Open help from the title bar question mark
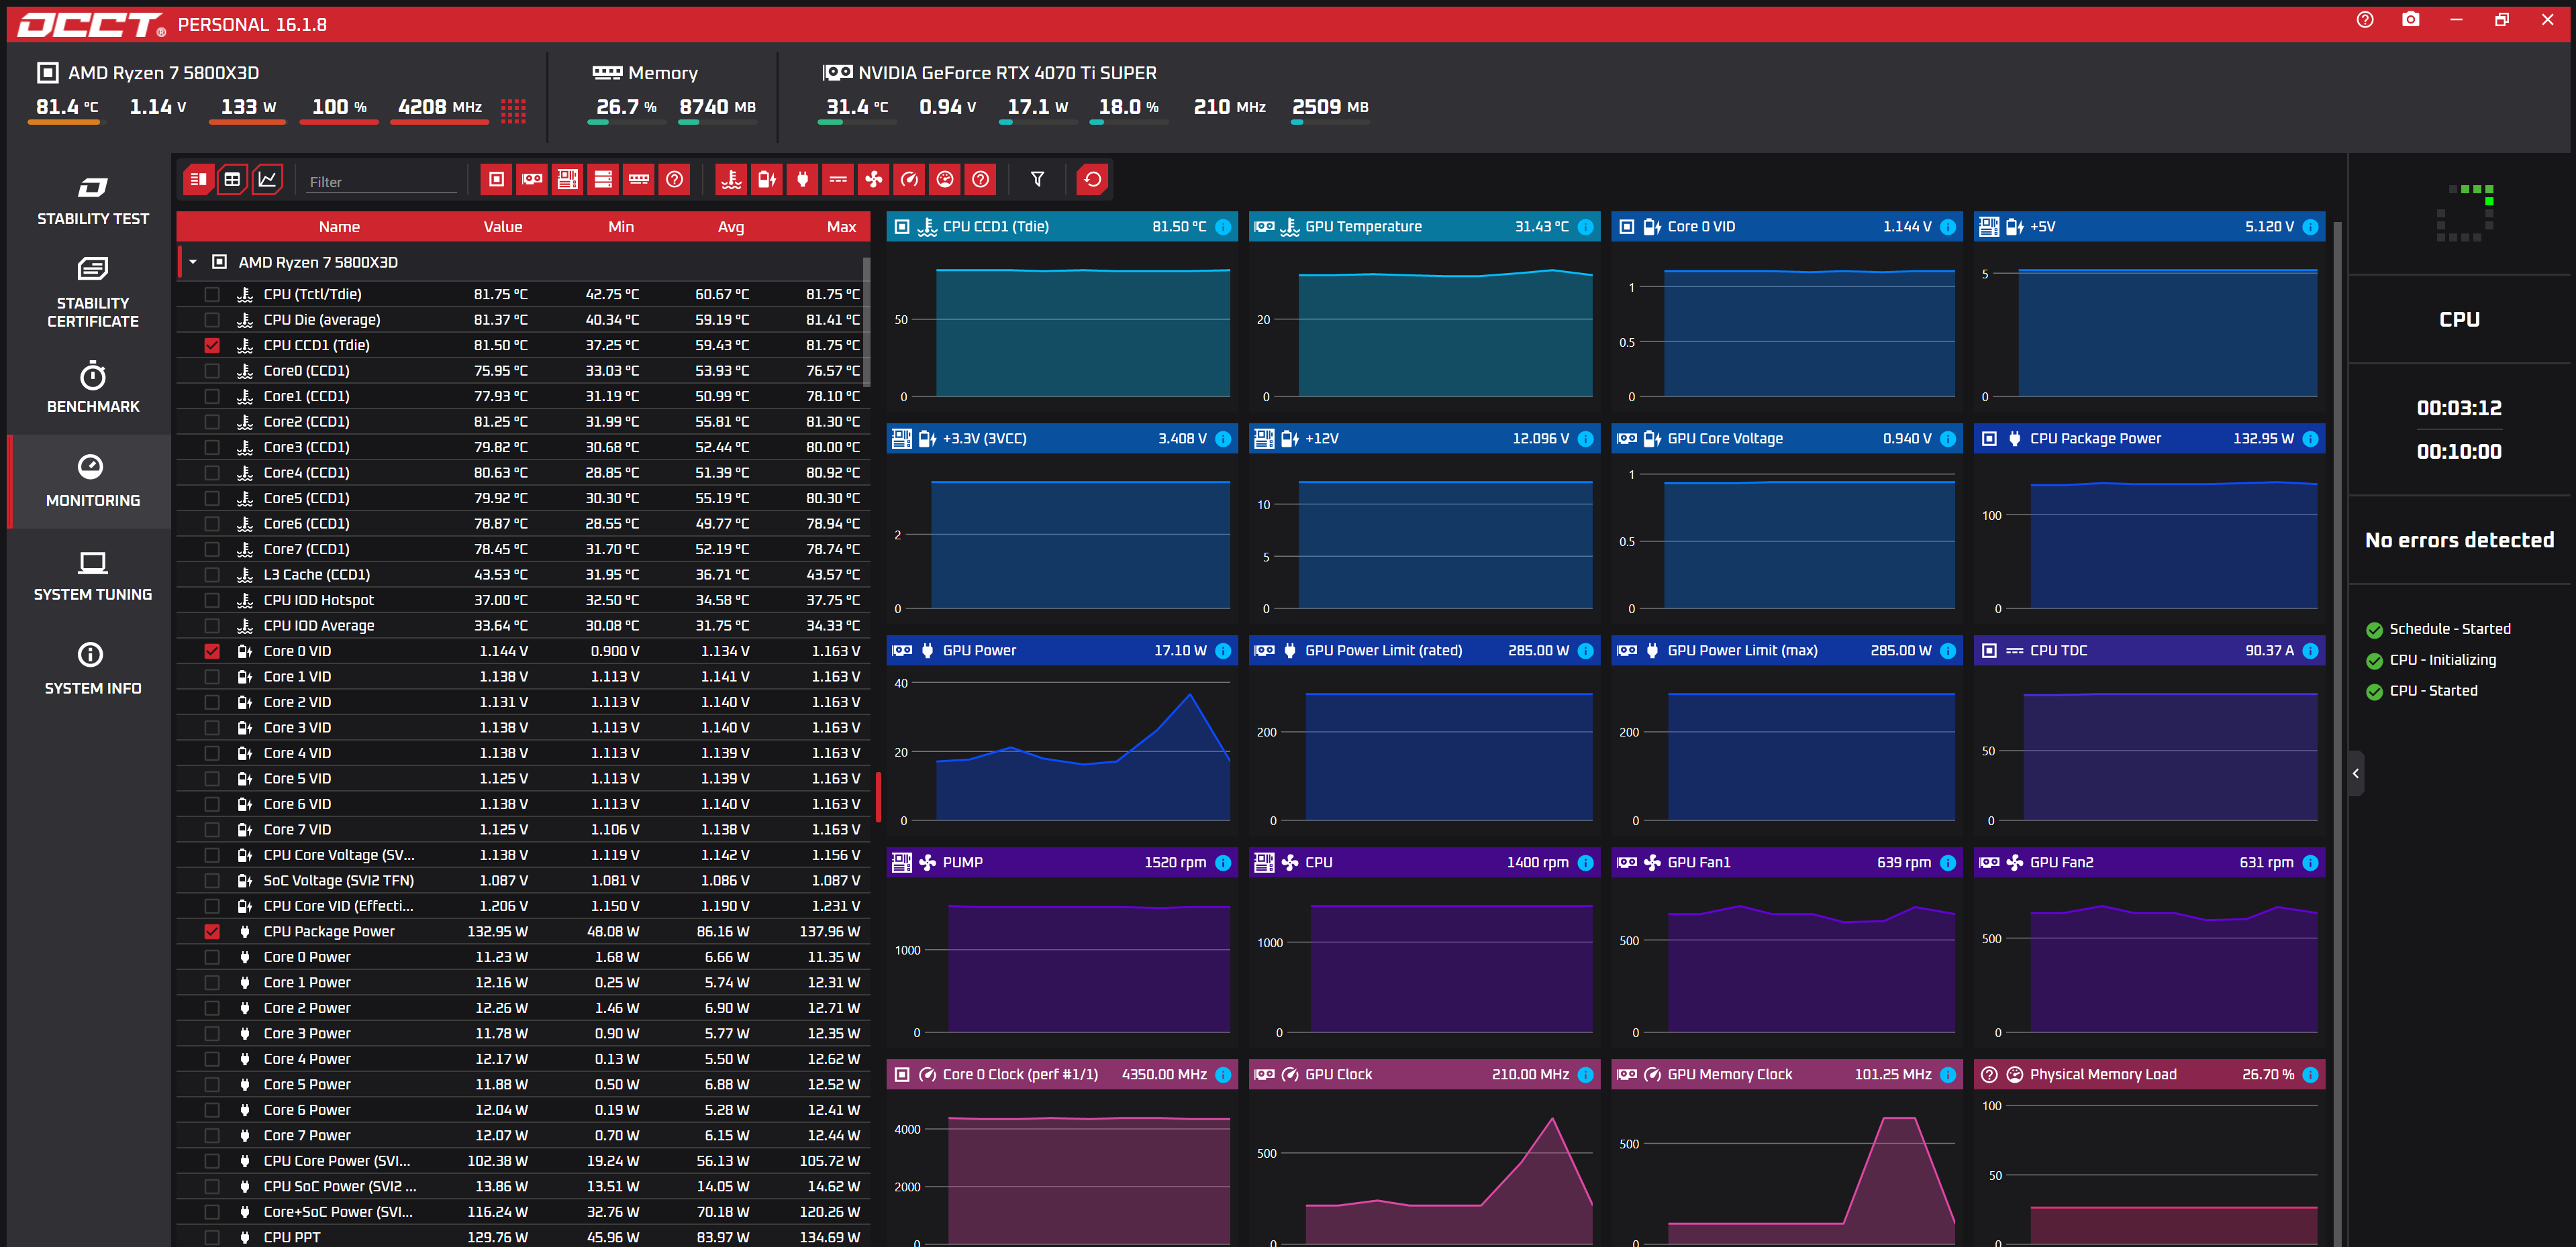 click(x=2365, y=20)
